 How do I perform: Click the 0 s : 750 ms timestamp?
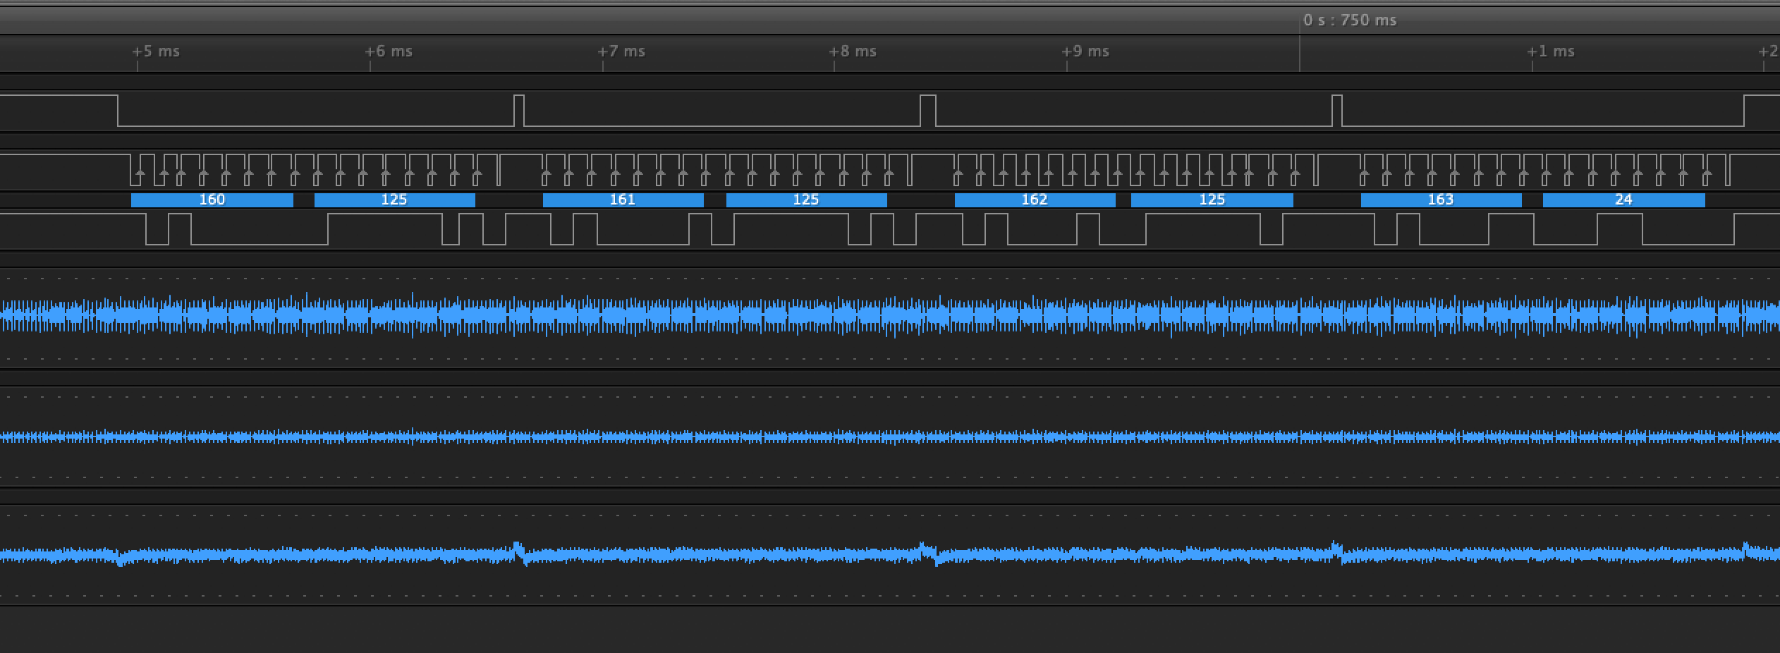(x=1350, y=20)
